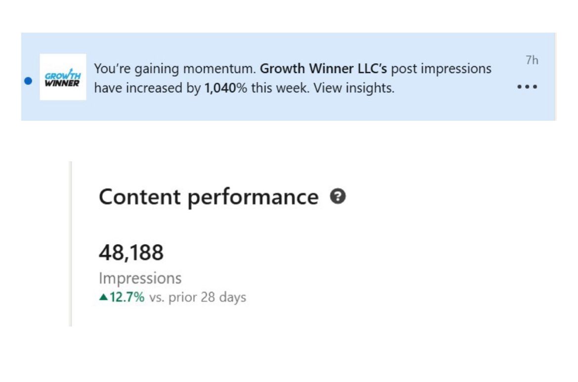The image size is (578, 382).
Task: Click the 'have increased by' notification text
Action: point(147,89)
